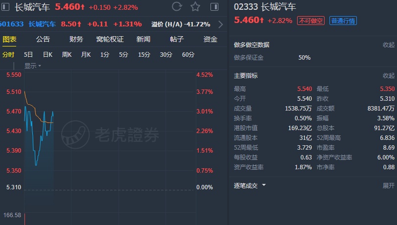Select the 窝轮权证 tab
This screenshot has width=397, height=225.
tap(110, 39)
